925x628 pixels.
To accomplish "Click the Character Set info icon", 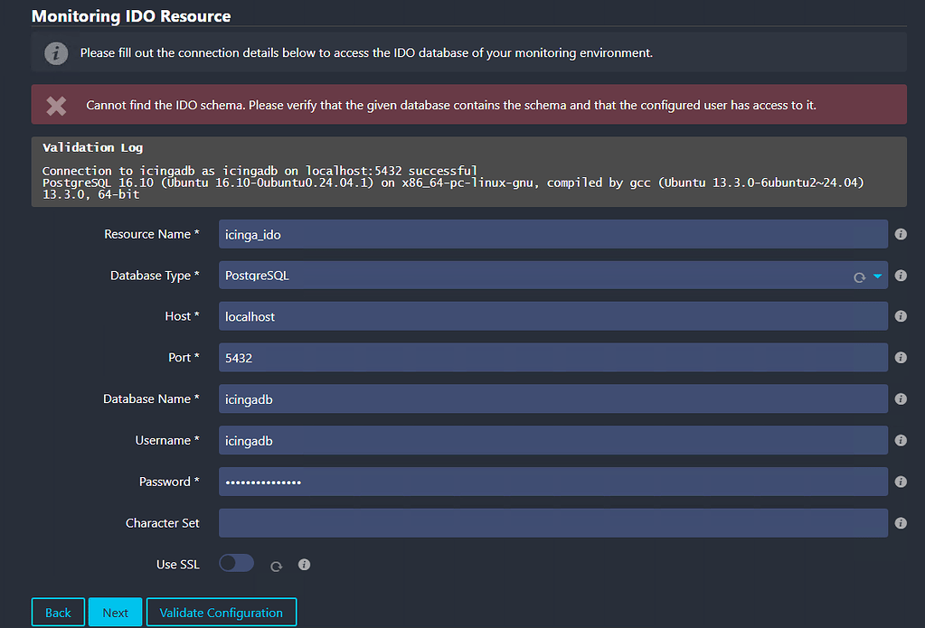I will click(900, 522).
